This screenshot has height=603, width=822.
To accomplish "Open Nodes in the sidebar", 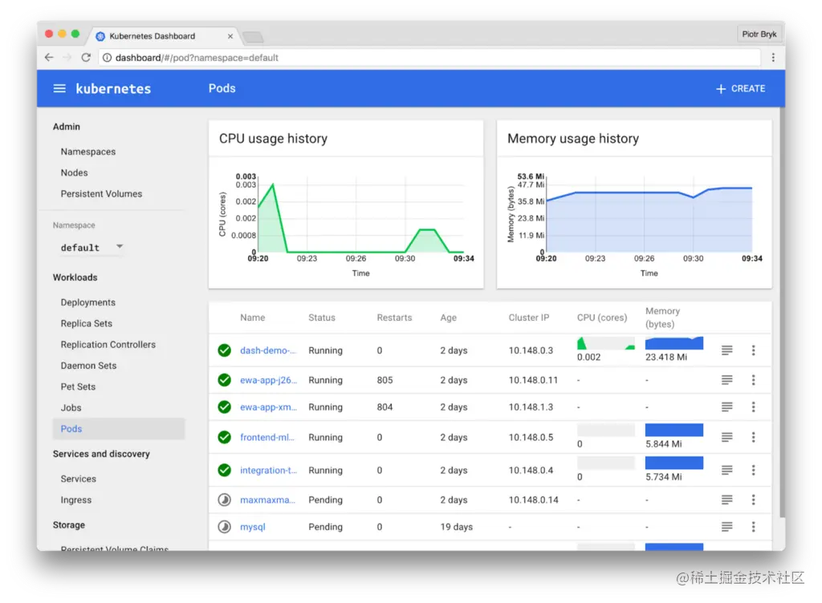I will click(74, 172).
